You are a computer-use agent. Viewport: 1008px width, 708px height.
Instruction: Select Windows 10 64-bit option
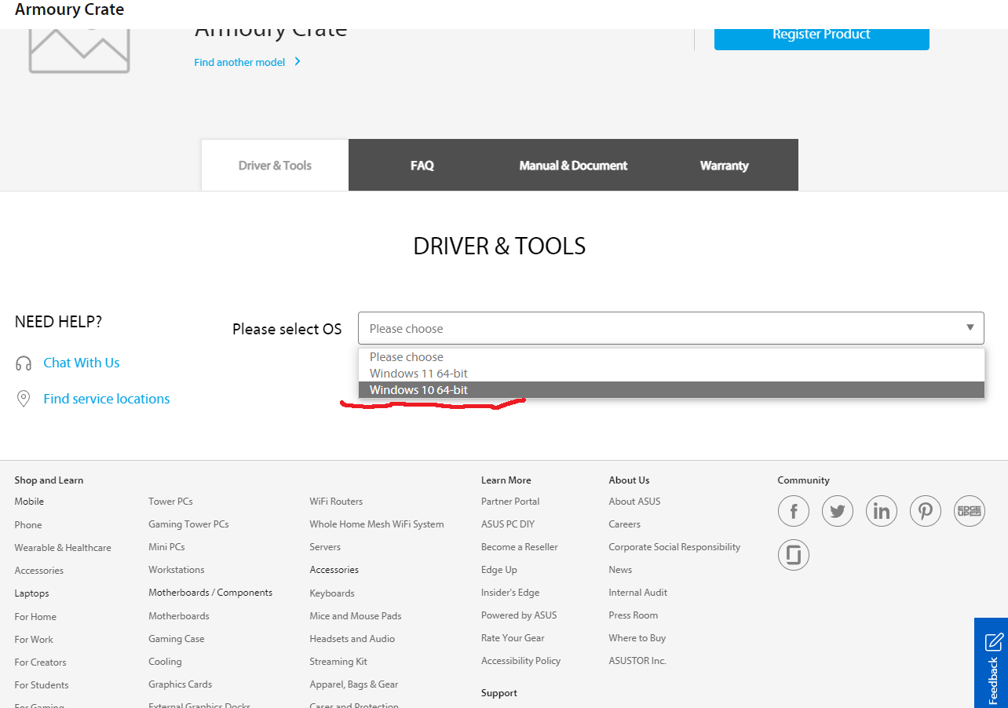pyautogui.click(x=671, y=390)
